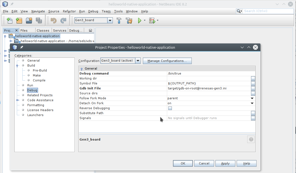Open Substitute Path ellipsis editor
This screenshot has height=173, width=296.
coord(253,113)
